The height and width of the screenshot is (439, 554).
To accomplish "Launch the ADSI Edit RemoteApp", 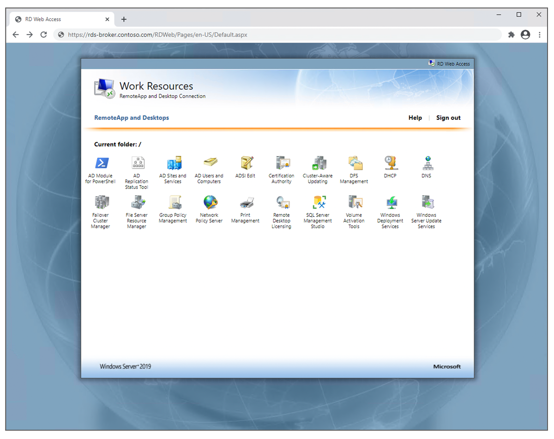I will click(x=246, y=163).
